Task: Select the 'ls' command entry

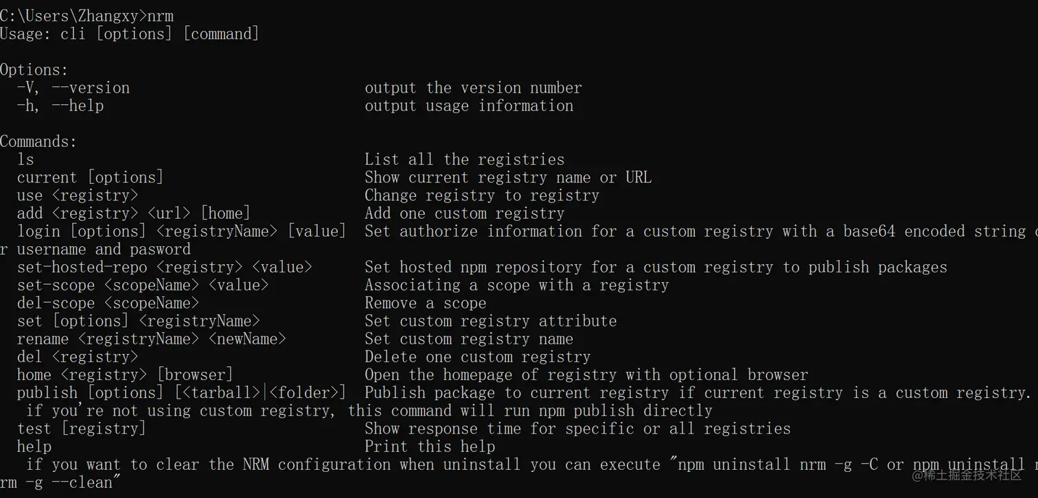Action: [25, 160]
